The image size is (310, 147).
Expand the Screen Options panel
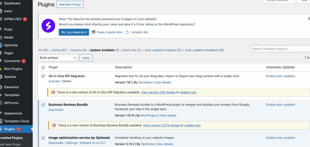pos(279,1)
